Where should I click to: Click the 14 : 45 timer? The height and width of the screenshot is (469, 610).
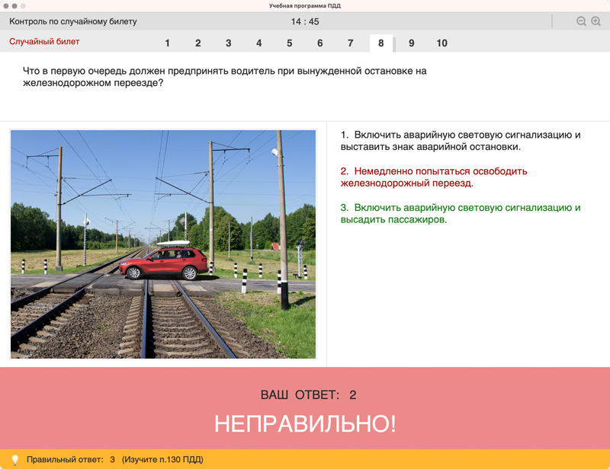tap(305, 22)
